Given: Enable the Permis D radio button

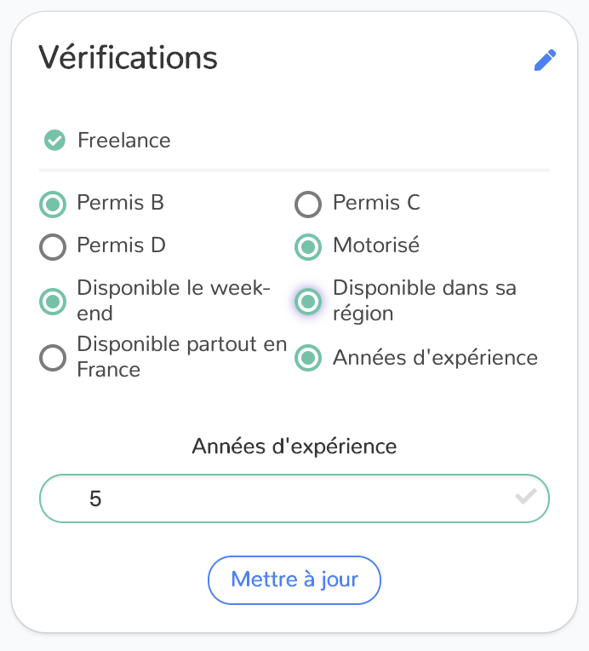Looking at the screenshot, I should click(53, 247).
